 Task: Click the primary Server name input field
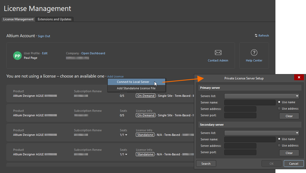coord(250,102)
